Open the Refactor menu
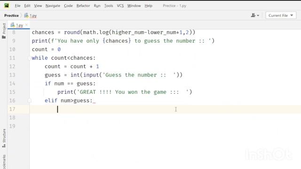The image size is (301, 169). coord(83,6)
